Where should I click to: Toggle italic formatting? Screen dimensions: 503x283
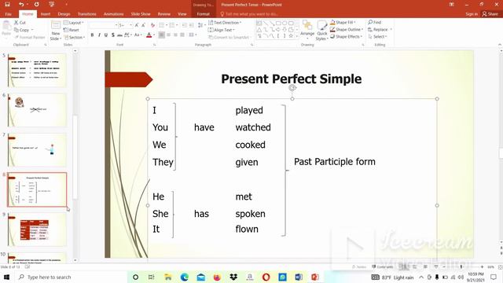point(99,35)
